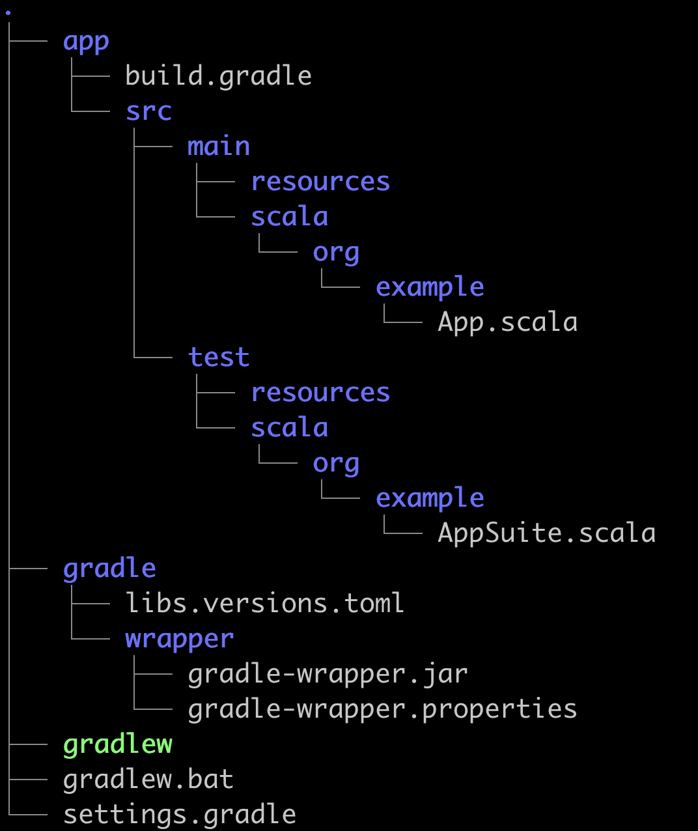Select the gradle-wrapper.jar file
Screen dimensions: 698x831
click(x=328, y=674)
